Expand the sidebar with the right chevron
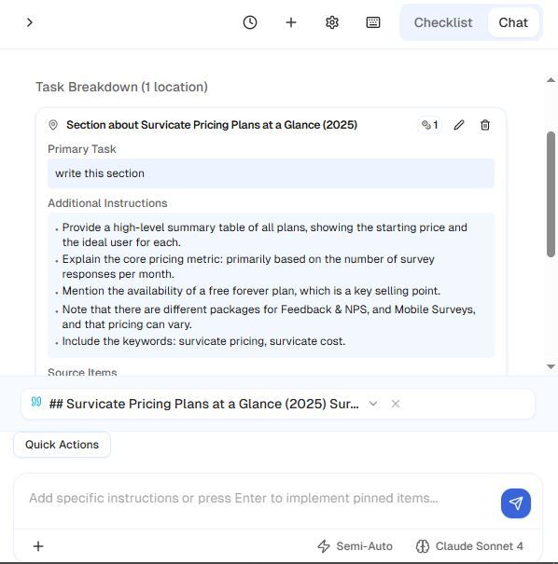The height and width of the screenshot is (564, 558). (x=30, y=22)
